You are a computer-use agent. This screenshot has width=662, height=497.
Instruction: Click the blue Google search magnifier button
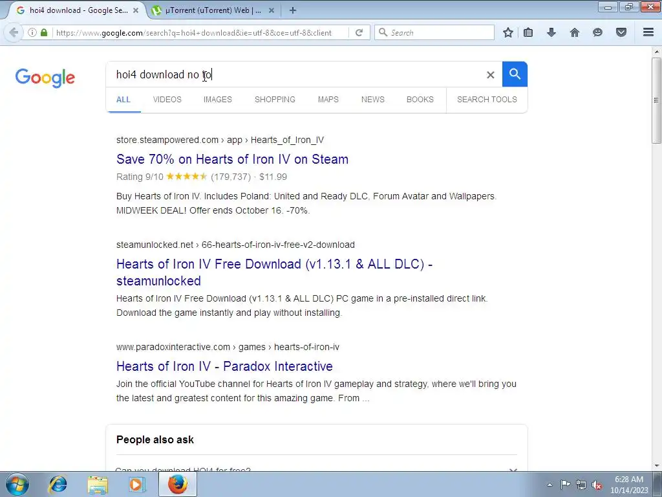[x=515, y=74]
